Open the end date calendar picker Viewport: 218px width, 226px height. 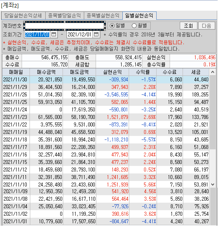pos(96,34)
